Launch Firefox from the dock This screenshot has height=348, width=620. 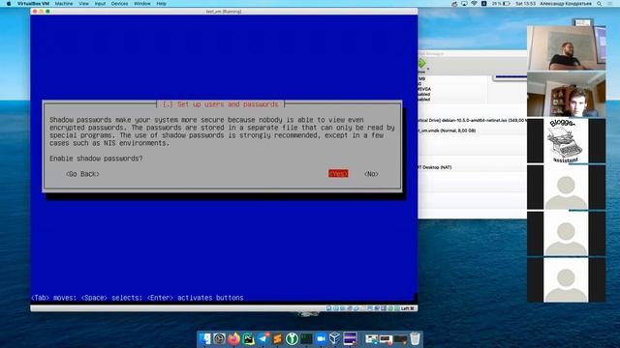coord(233,338)
